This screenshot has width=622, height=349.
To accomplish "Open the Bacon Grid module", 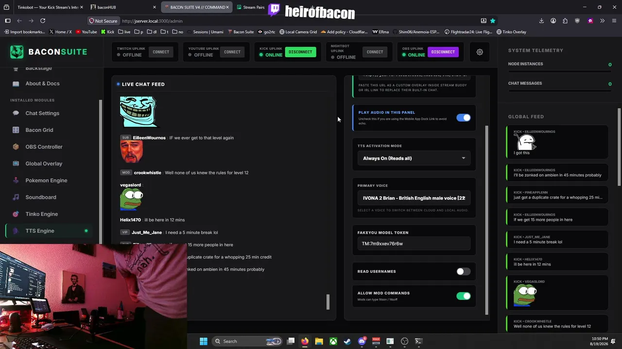I will tap(39, 130).
